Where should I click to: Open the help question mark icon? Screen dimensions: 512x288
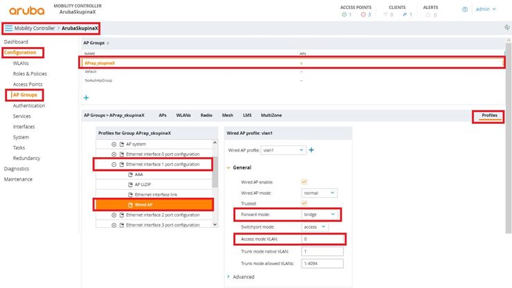tap(465, 9)
